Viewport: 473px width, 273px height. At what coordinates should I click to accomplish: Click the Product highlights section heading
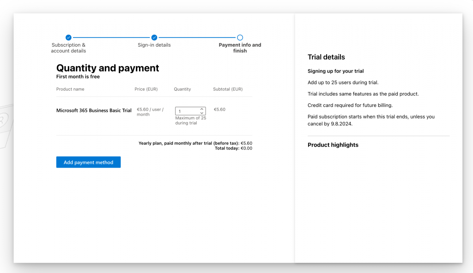(x=333, y=145)
